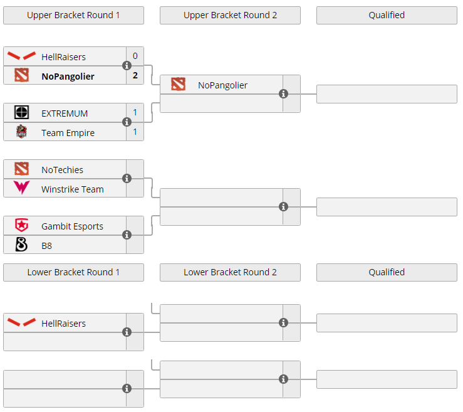The image size is (463, 412).
Task: Click the Gambit Esports logo
Action: [21, 226]
